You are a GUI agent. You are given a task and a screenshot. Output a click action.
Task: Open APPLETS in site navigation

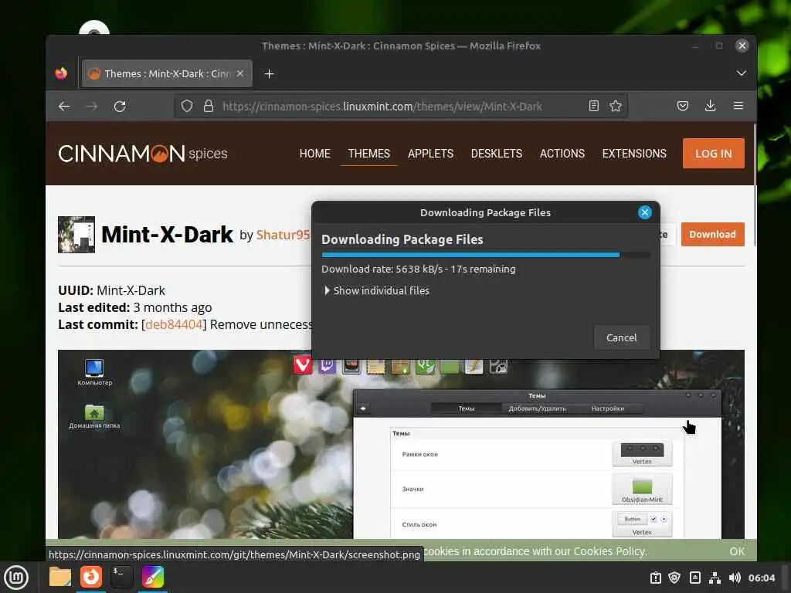coord(430,154)
